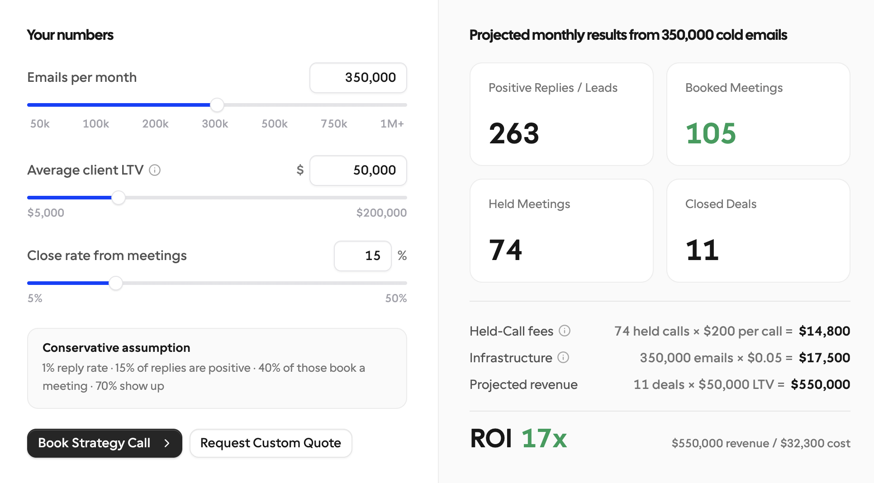
Task: Click the Projected monthly results heading
Action: pyautogui.click(x=628, y=35)
